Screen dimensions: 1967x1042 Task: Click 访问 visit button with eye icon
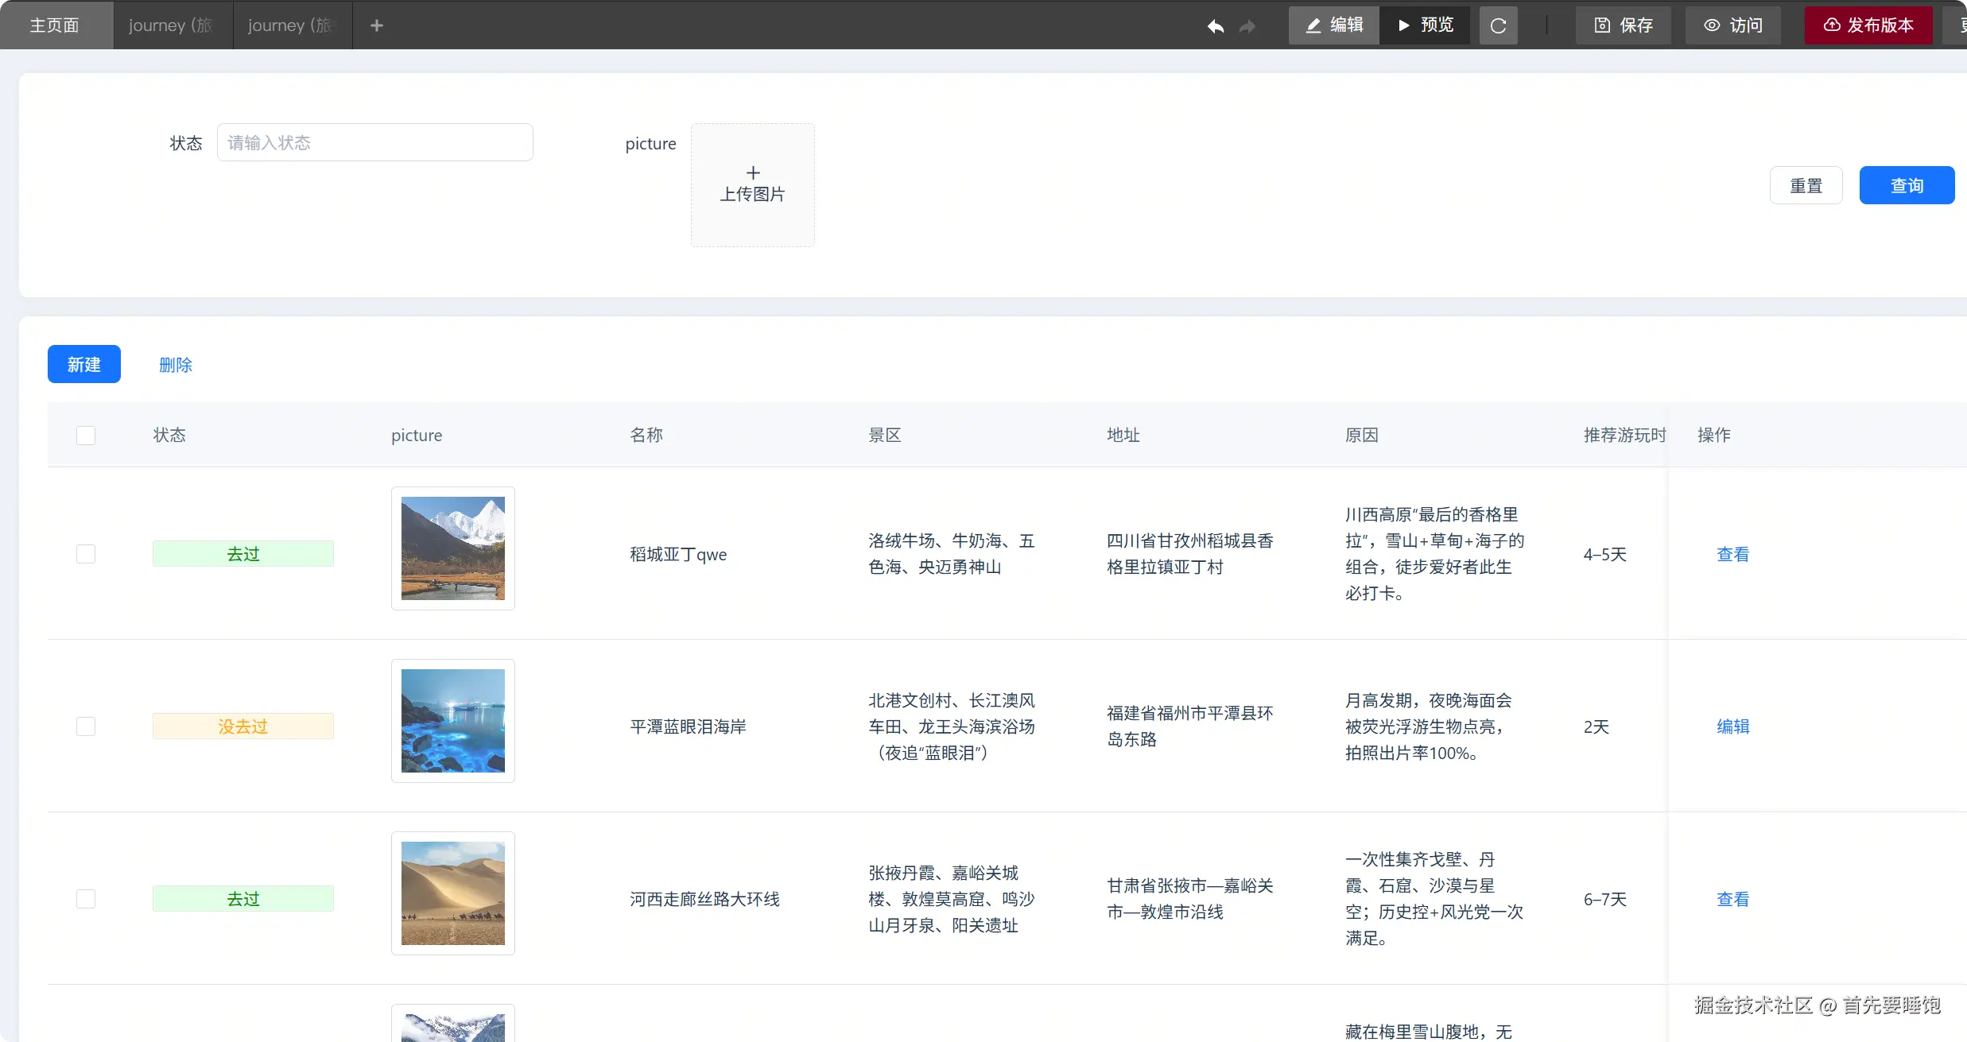1732,25
